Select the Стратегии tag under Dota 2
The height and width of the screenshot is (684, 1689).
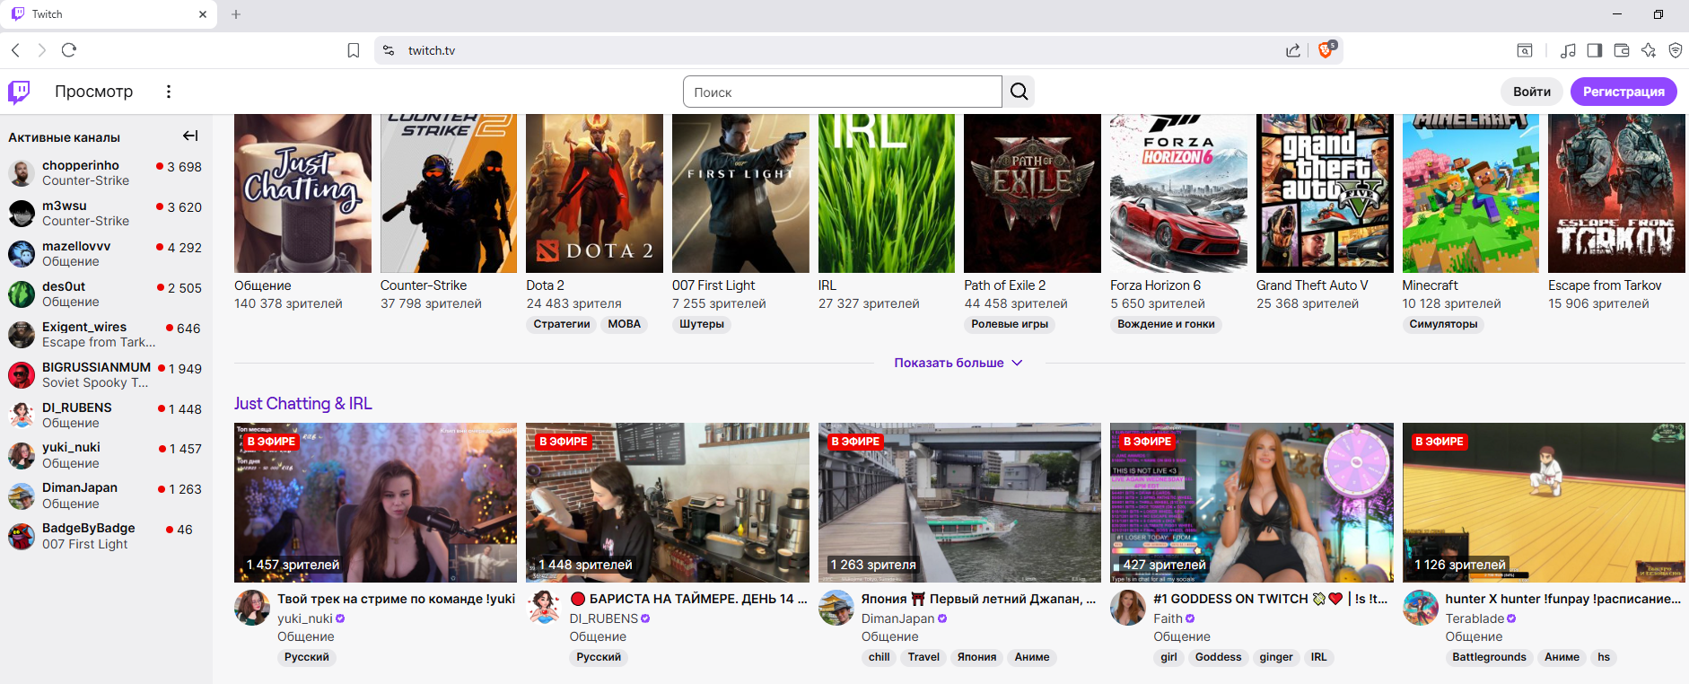562,324
